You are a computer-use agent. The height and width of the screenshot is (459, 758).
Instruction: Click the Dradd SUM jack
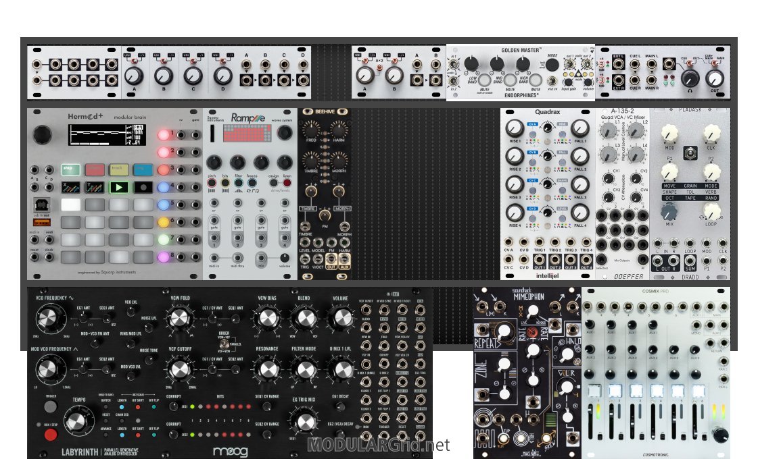point(690,261)
